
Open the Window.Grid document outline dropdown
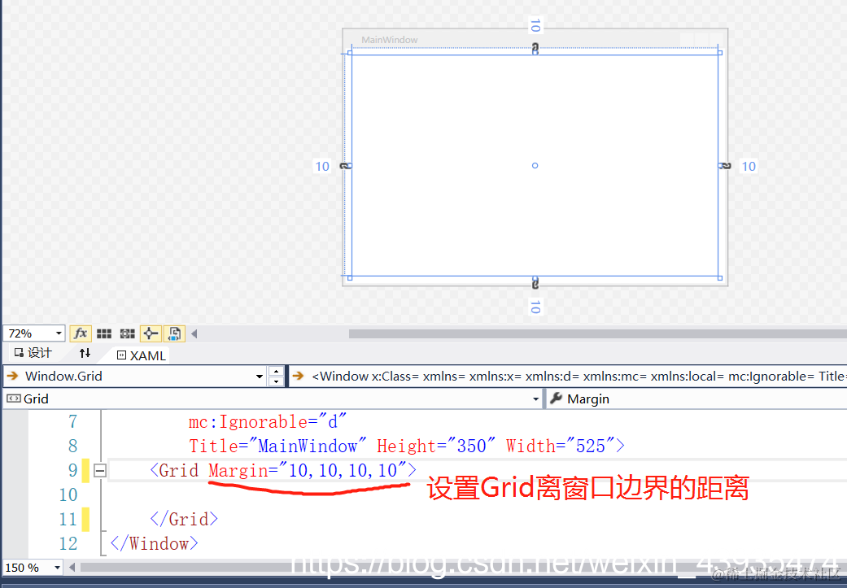coord(259,377)
